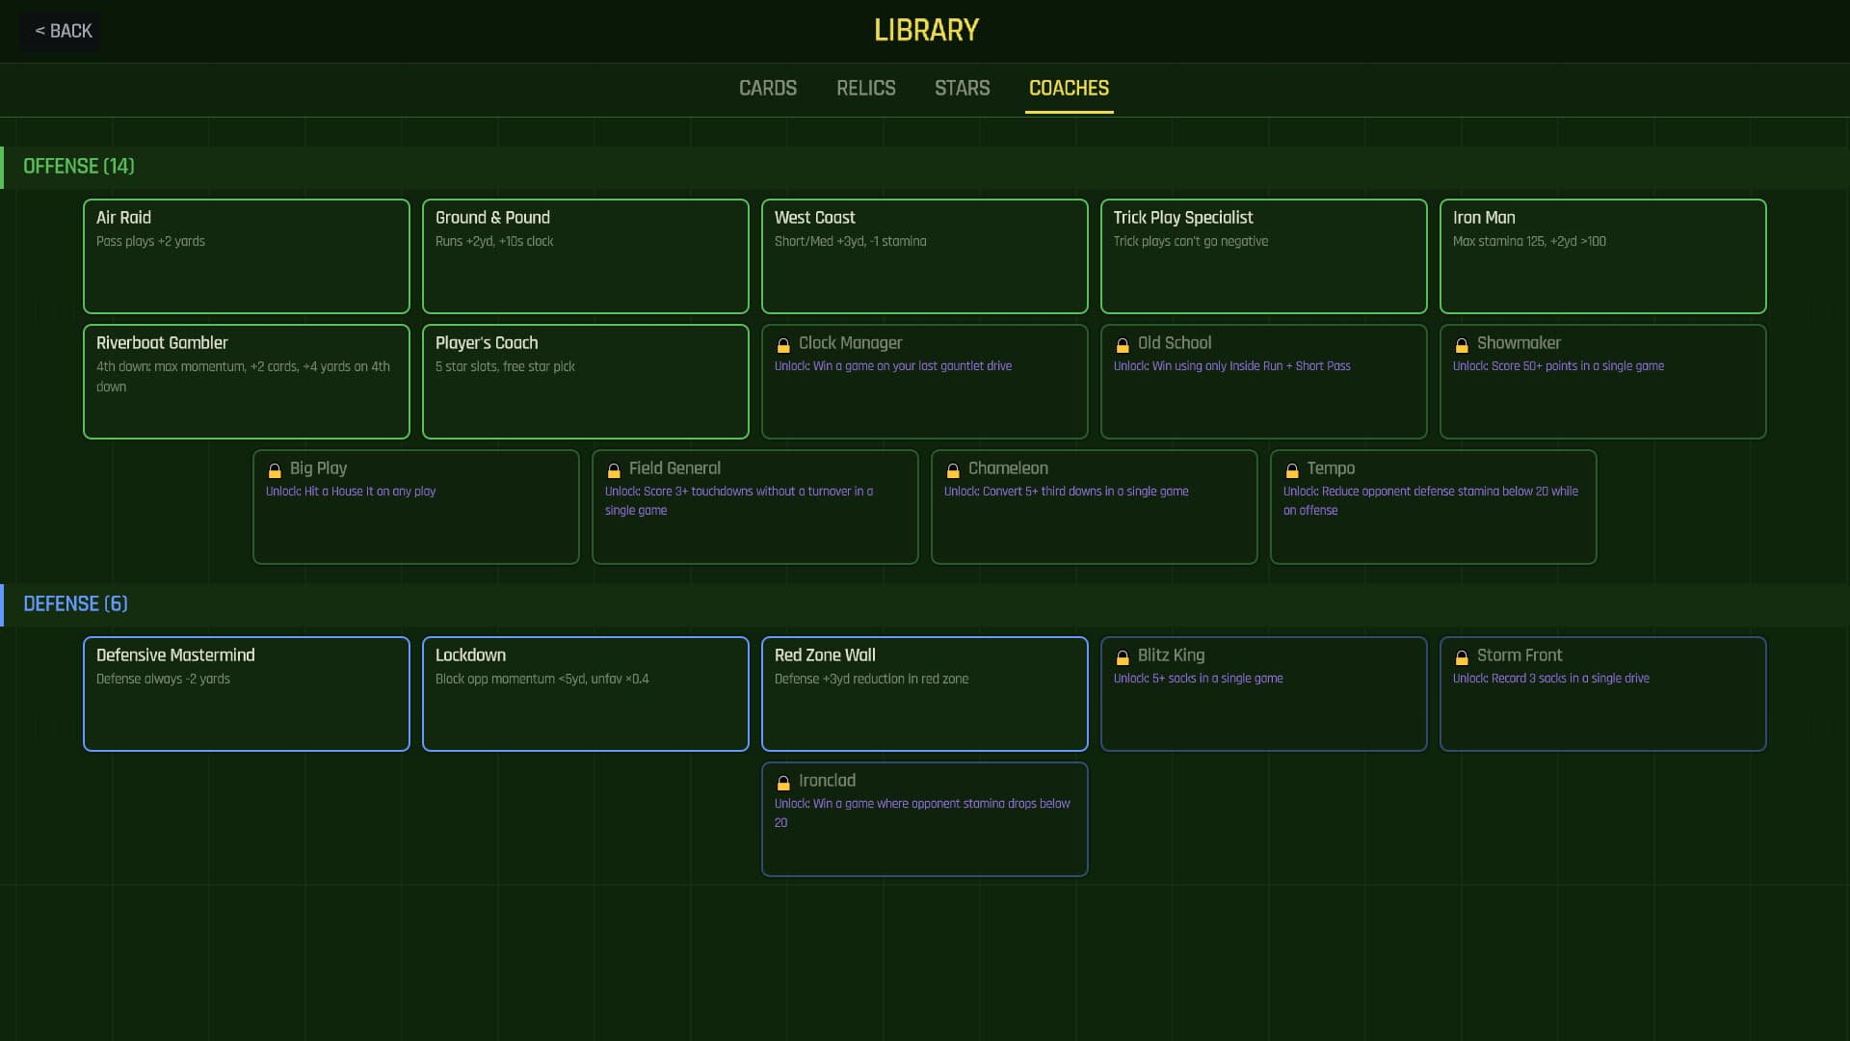
Task: Click the lock icon on Blitz King
Action: (x=1123, y=657)
